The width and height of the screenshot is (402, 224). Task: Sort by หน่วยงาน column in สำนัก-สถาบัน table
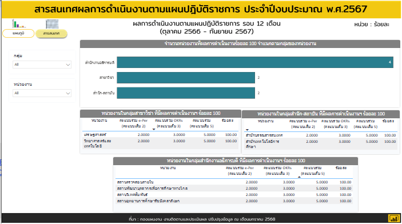point(265,121)
